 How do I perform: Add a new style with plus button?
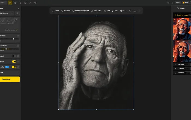17,13
